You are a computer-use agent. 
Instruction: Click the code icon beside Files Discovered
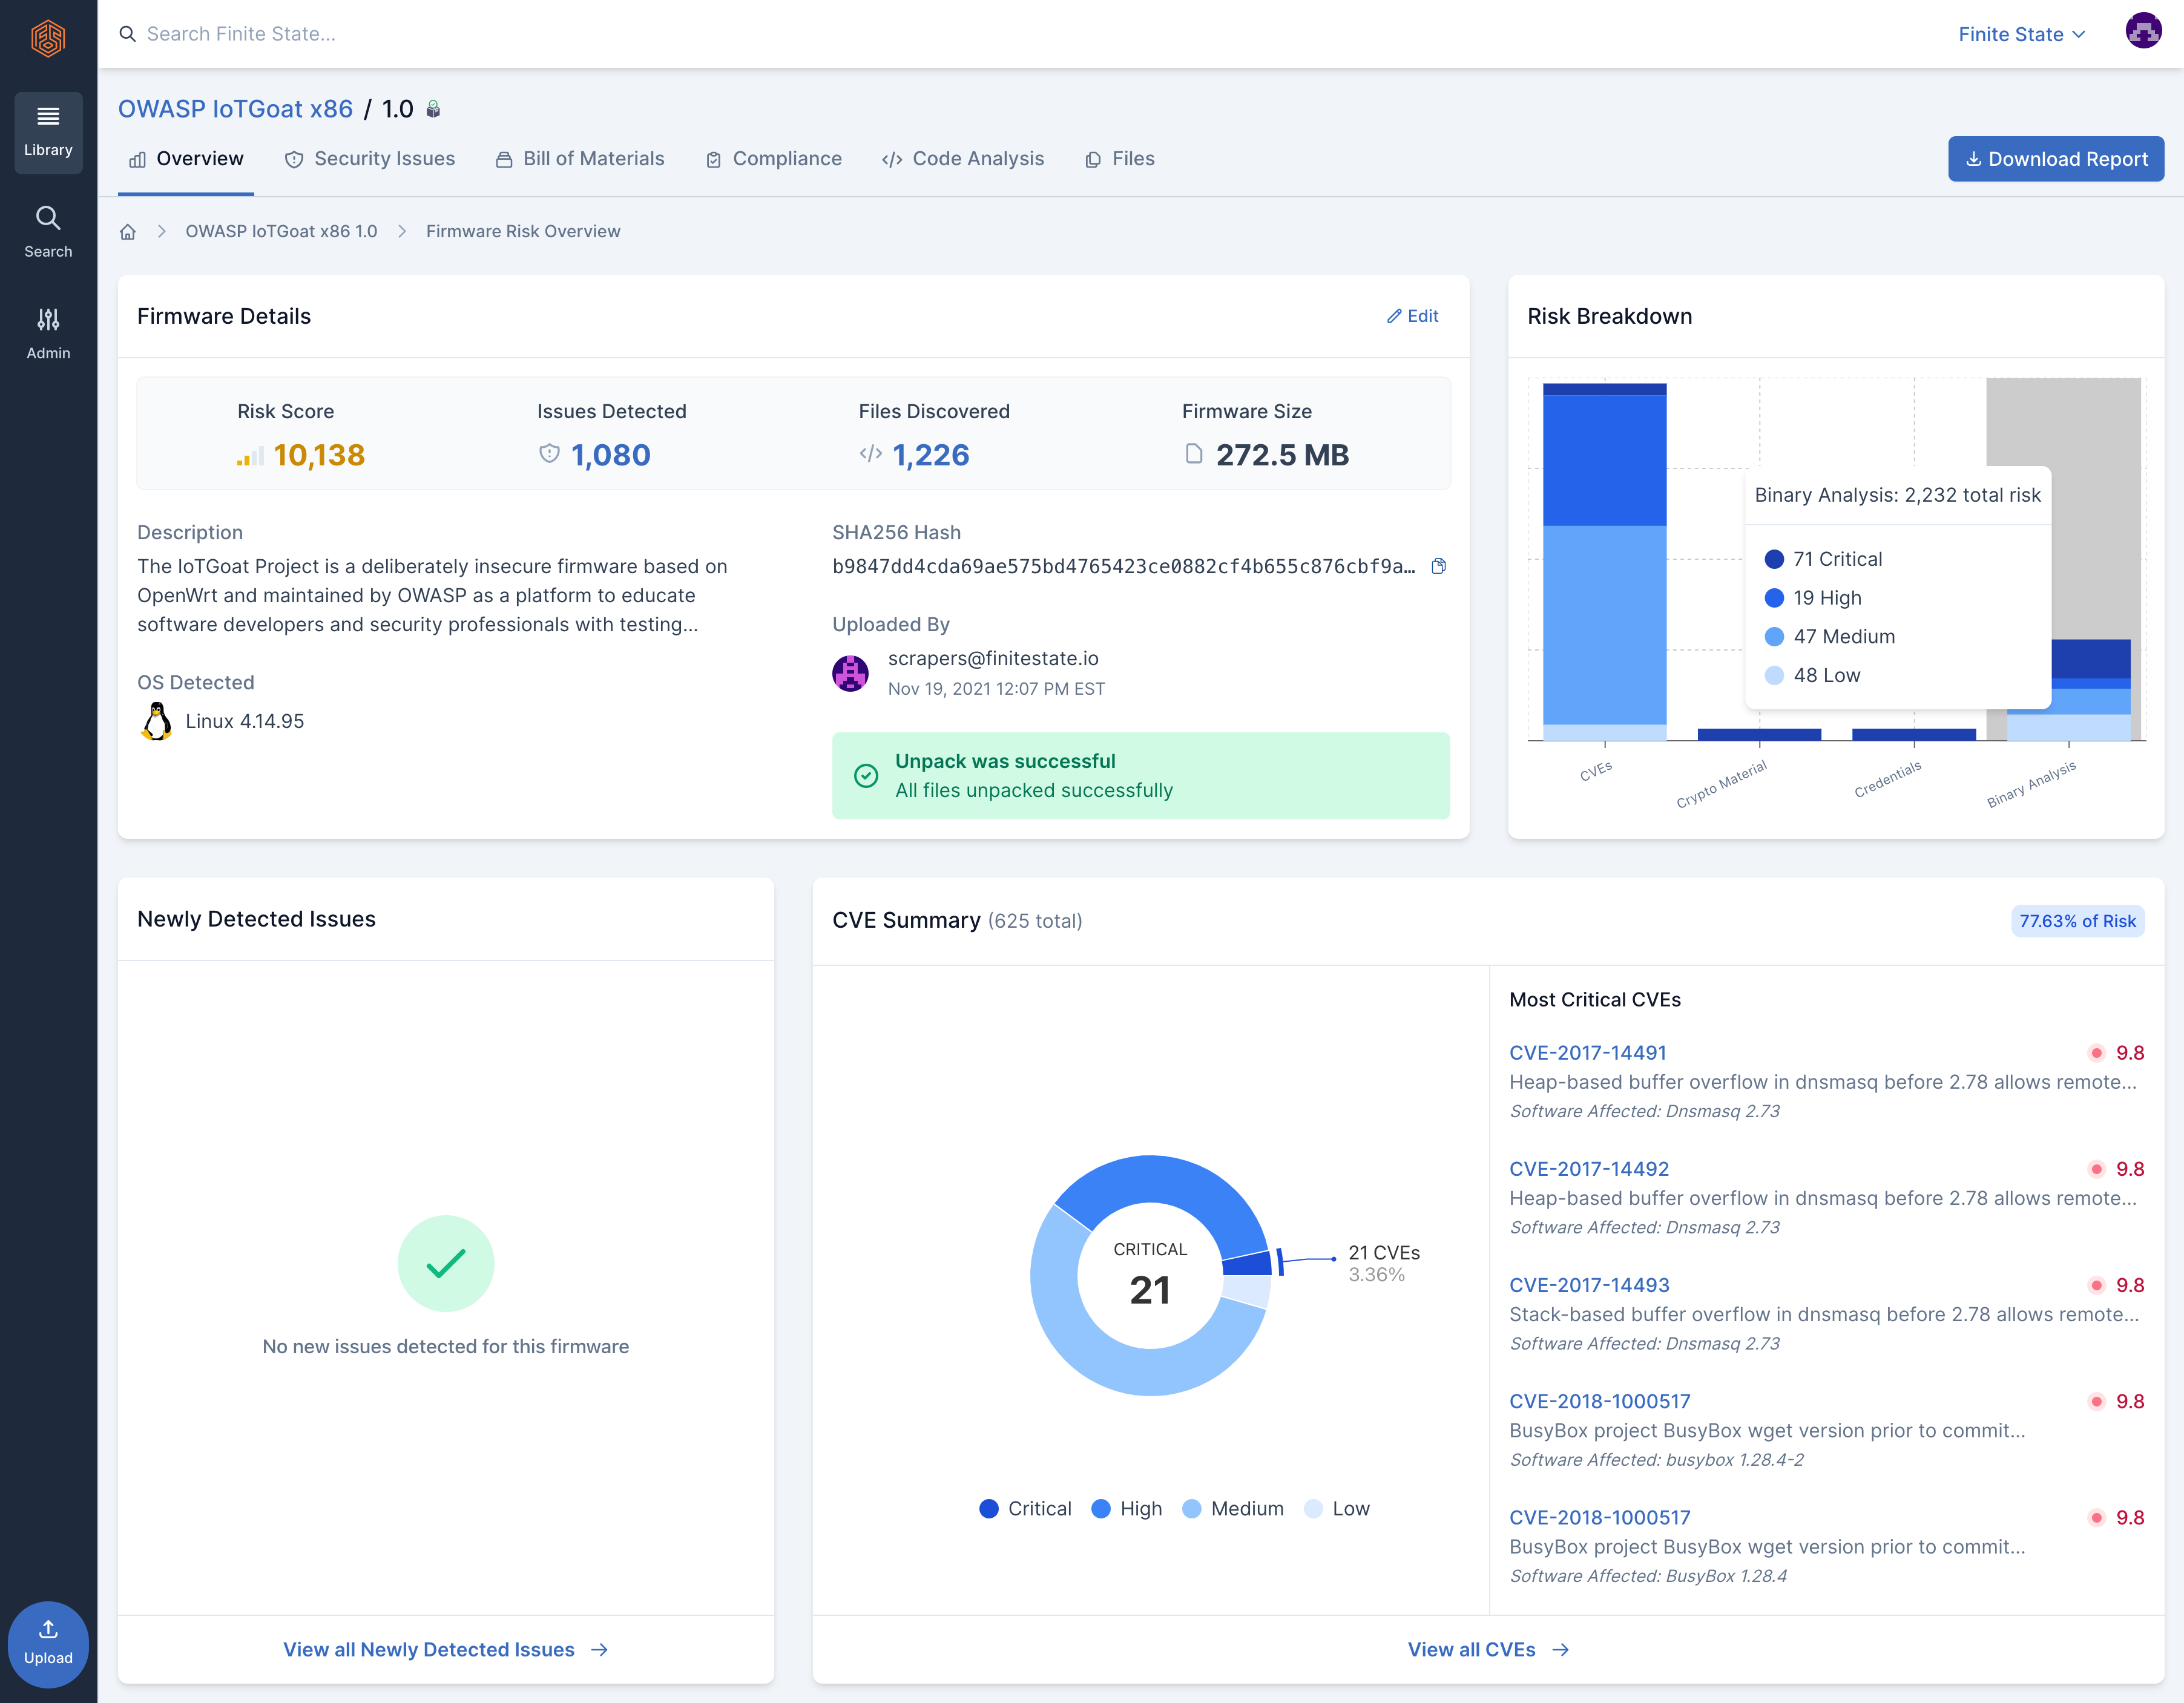870,454
